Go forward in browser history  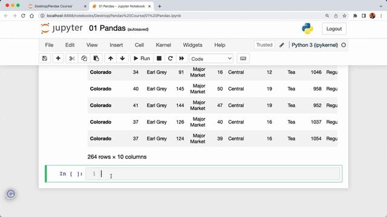coord(15,16)
